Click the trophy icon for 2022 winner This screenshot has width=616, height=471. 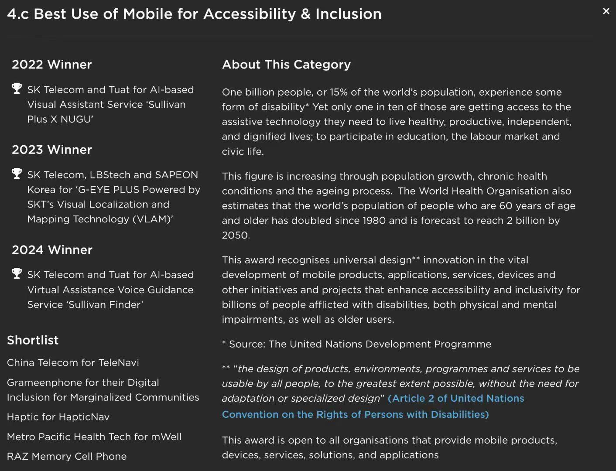tap(17, 89)
